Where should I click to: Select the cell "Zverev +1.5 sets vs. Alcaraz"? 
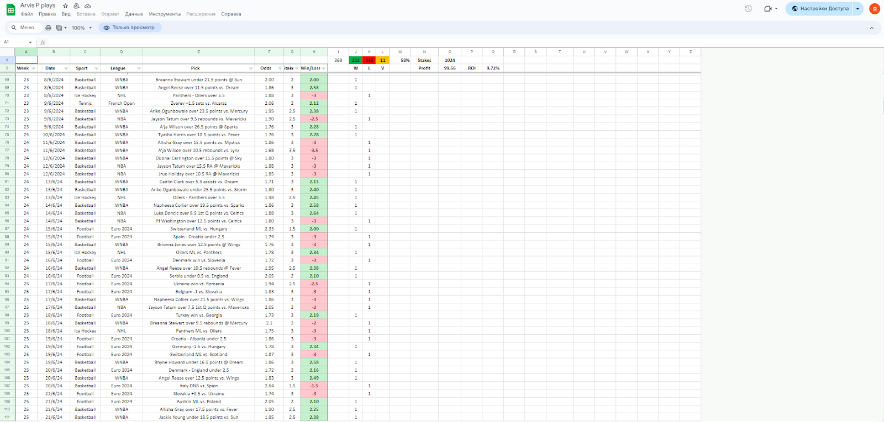pyautogui.click(x=198, y=103)
